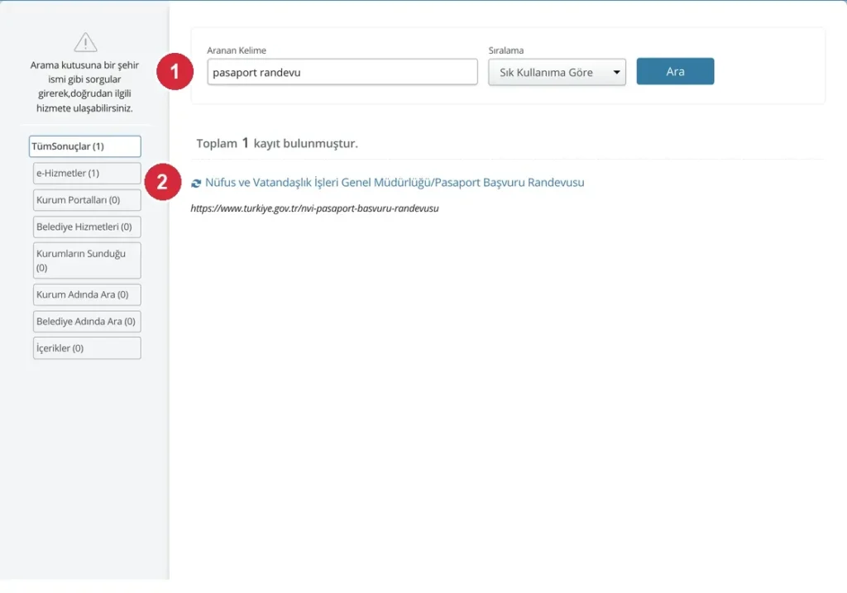Click the sidebar search hint text

85,86
